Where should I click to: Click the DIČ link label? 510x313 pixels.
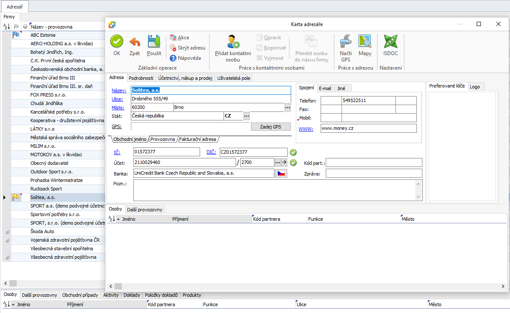211,152
